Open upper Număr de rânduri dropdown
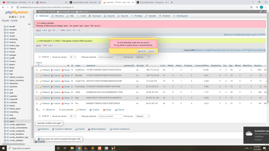 (x=73, y=57)
